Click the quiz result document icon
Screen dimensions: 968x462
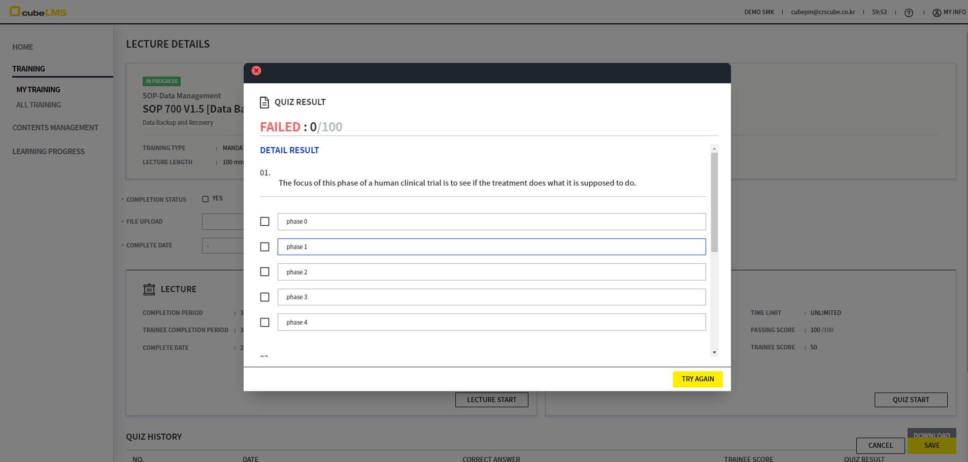click(264, 102)
